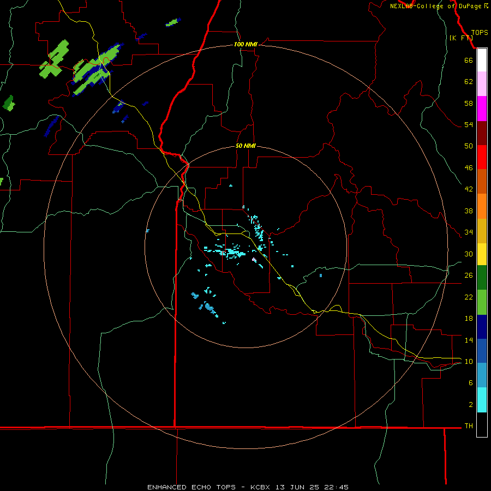Select the 66 legend value
The width and height of the screenshot is (491, 491).
click(469, 61)
